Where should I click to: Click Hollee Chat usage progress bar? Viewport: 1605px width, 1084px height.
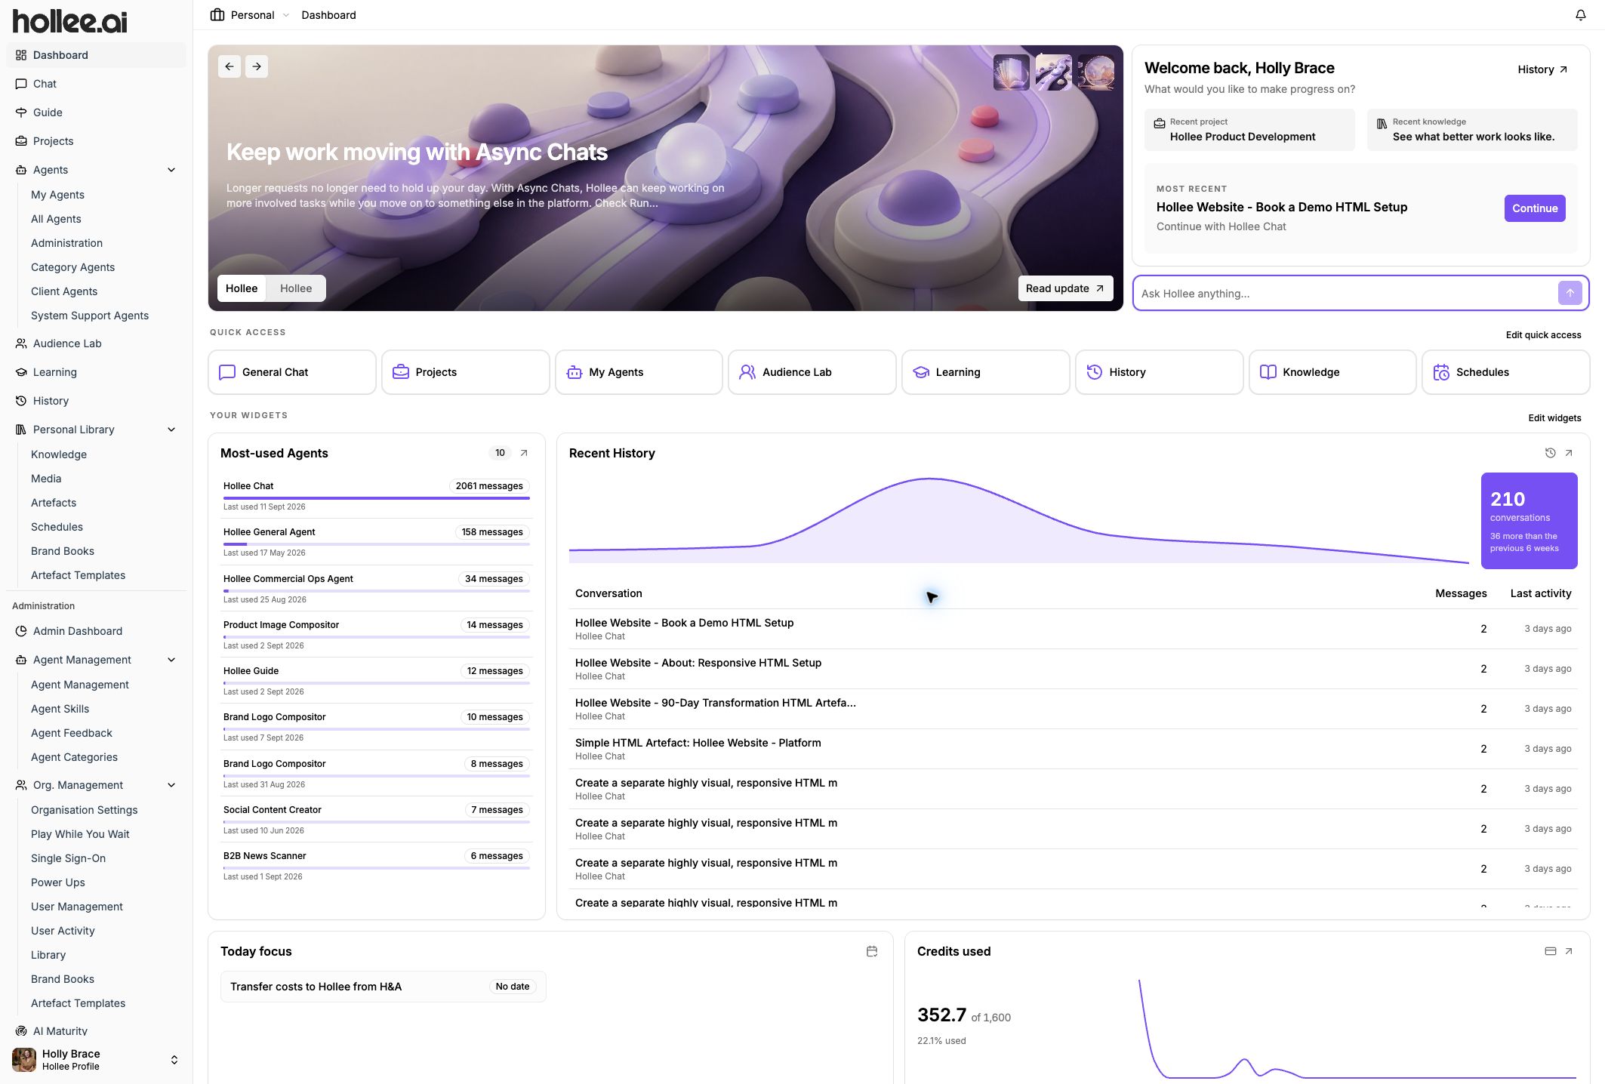point(377,498)
